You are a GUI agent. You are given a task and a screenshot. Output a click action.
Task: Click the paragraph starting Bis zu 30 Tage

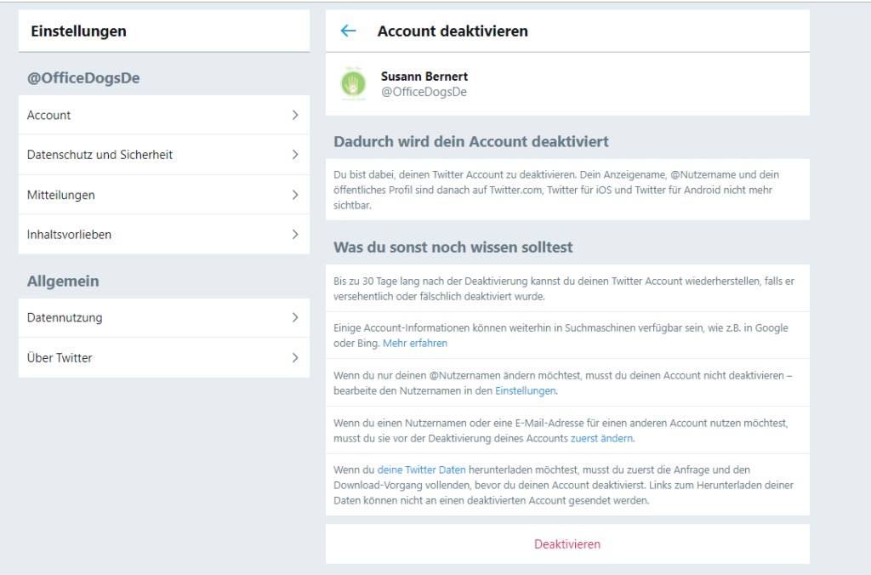(564, 289)
